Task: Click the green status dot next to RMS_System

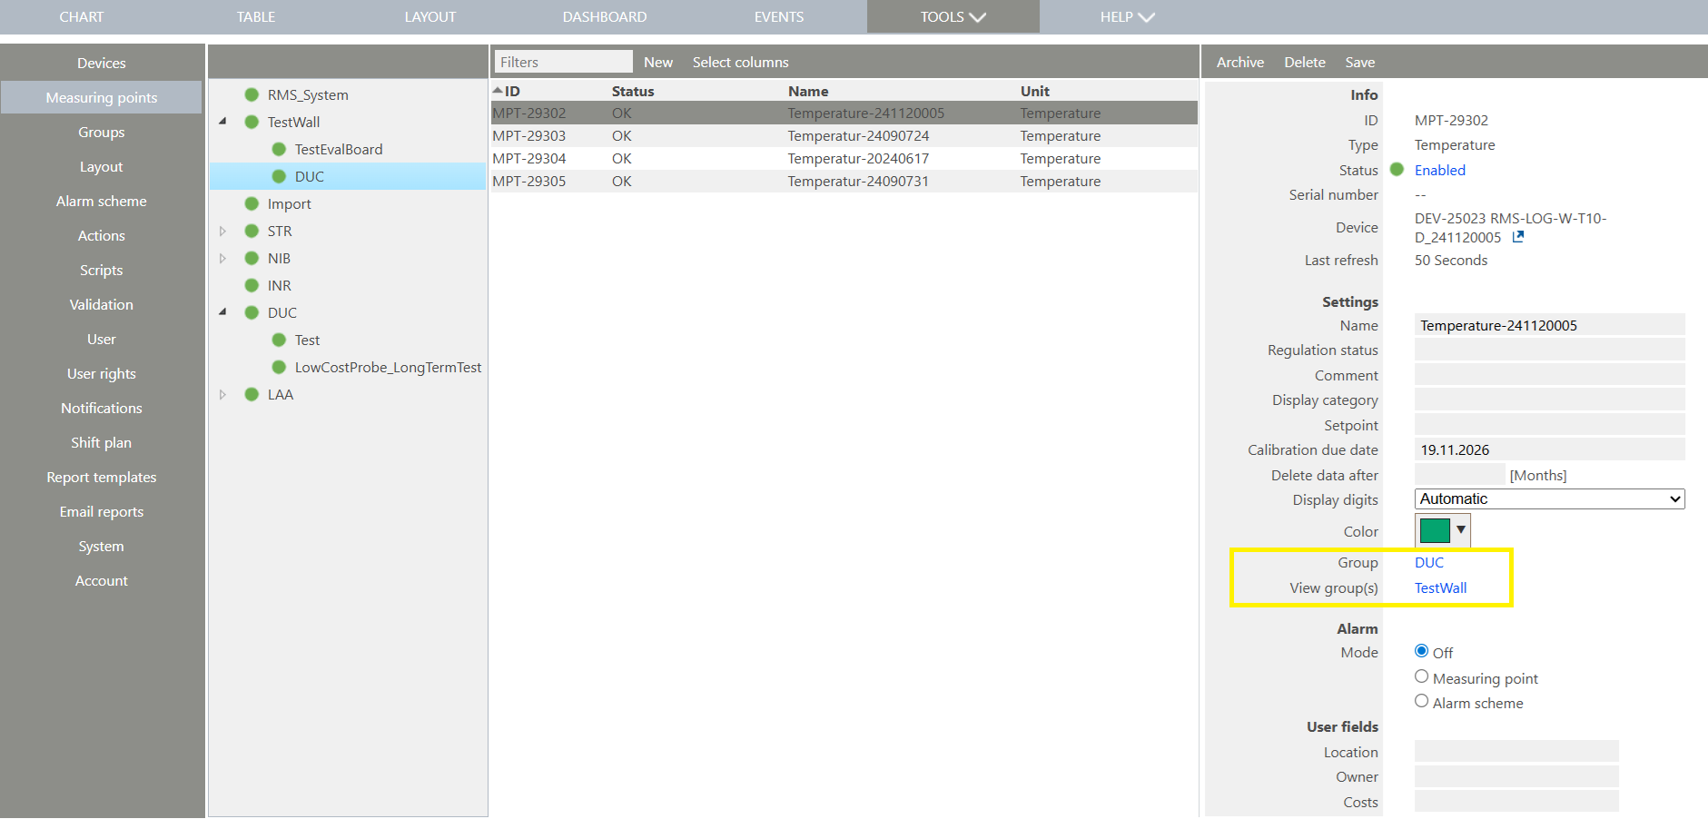Action: pyautogui.click(x=251, y=94)
